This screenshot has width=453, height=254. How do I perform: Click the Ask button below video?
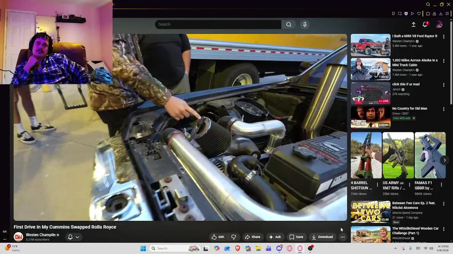(275, 237)
